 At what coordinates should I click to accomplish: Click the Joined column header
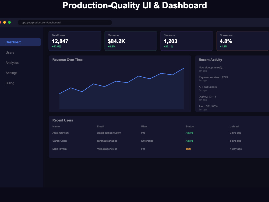(234, 126)
